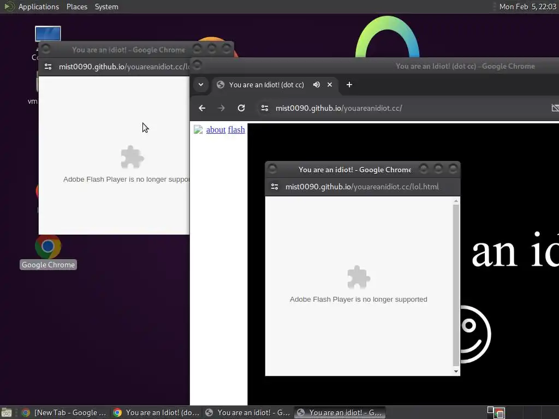Reload the page

pos(241,108)
